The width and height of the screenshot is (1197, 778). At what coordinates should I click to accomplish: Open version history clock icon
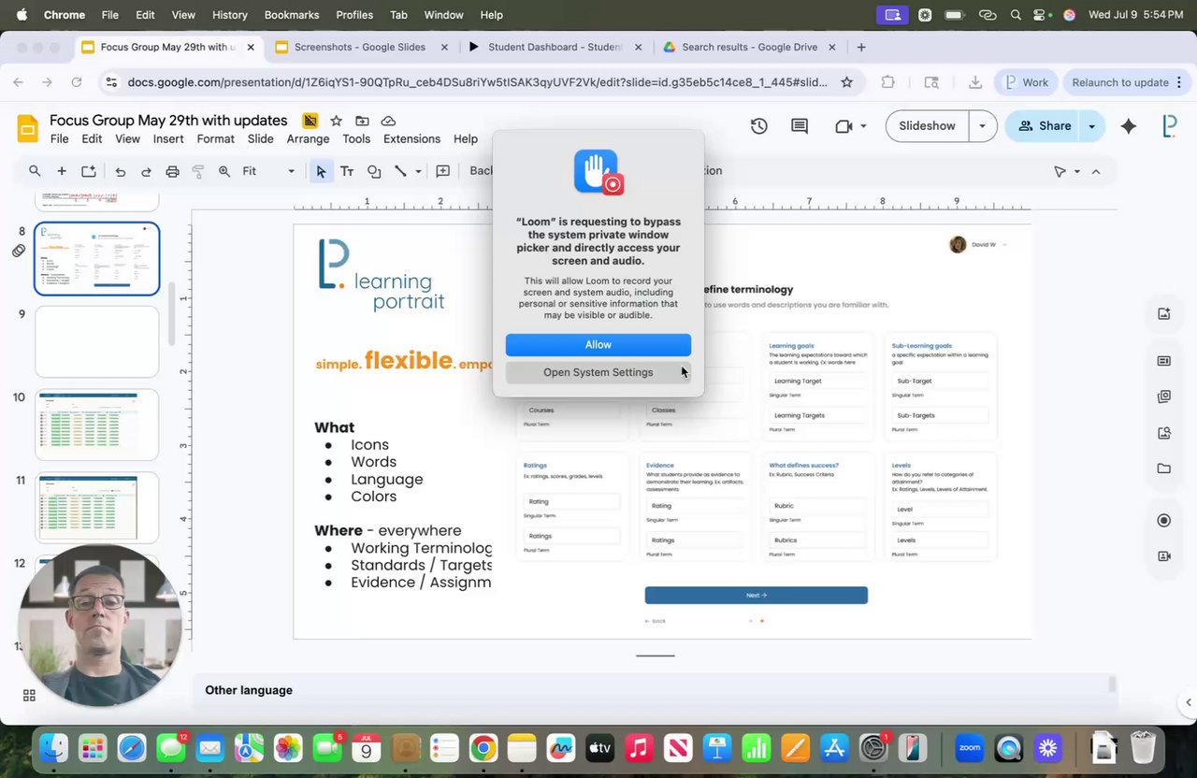[758, 126]
